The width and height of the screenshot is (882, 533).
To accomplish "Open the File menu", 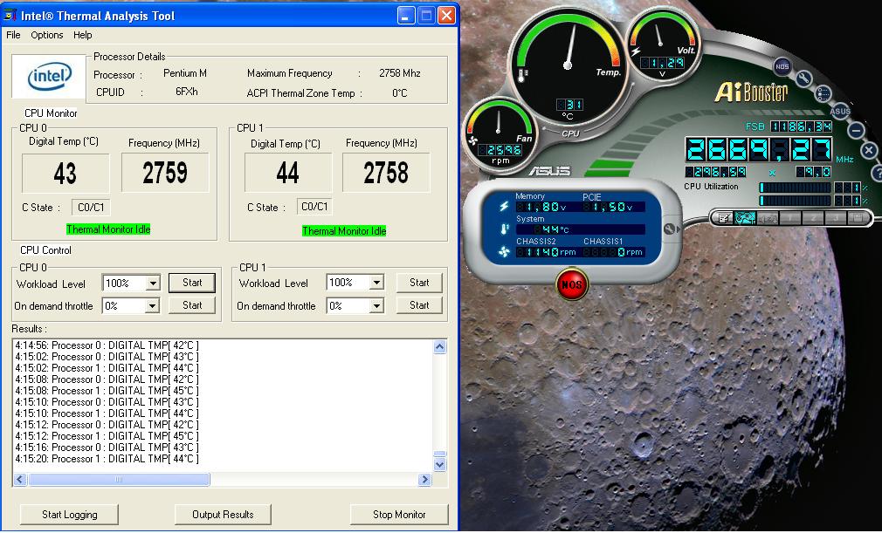I will [x=13, y=35].
